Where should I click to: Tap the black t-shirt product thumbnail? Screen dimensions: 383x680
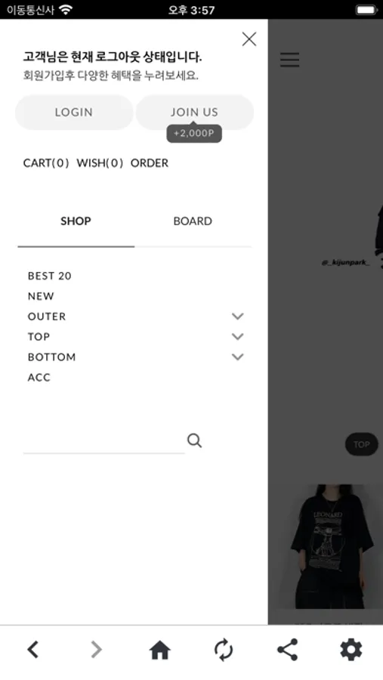(x=328, y=546)
